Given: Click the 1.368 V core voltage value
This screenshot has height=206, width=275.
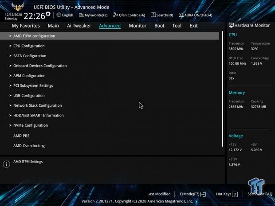Looking at the screenshot, I should point(256,64).
